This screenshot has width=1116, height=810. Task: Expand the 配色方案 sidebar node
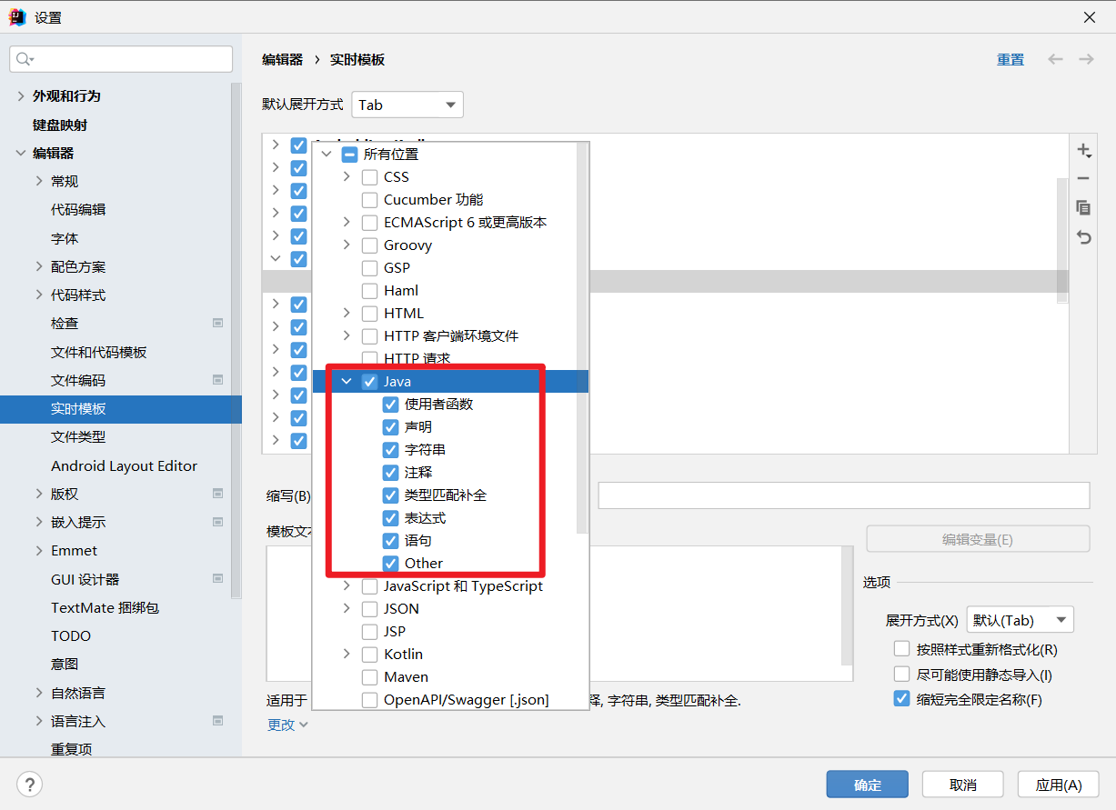tap(39, 266)
